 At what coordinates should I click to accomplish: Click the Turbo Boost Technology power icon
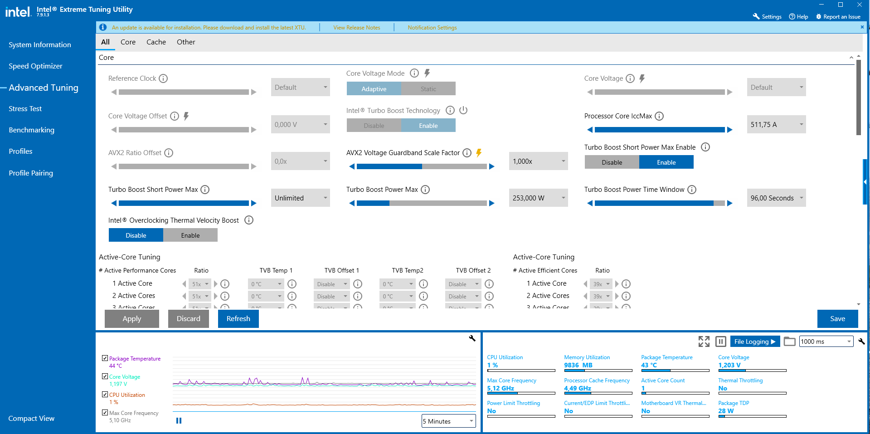pos(463,110)
